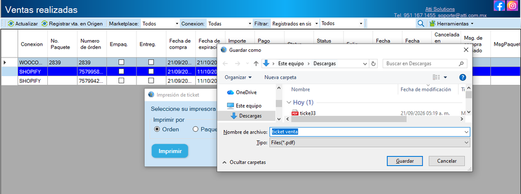Viewport: 521px width, 194px height.
Task: Click Descargas in the address breadcrumb
Action: tap(324, 63)
